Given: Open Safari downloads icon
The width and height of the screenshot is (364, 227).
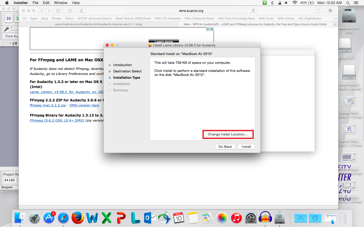Looking at the screenshot, I should 330,11.
